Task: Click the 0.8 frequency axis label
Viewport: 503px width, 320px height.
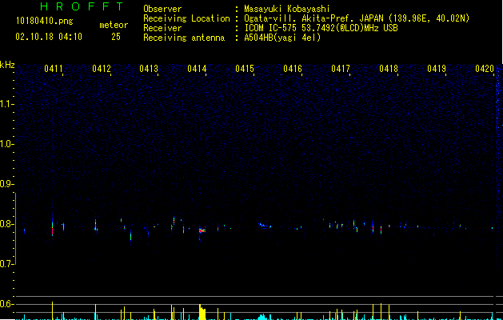Action: click(6, 224)
